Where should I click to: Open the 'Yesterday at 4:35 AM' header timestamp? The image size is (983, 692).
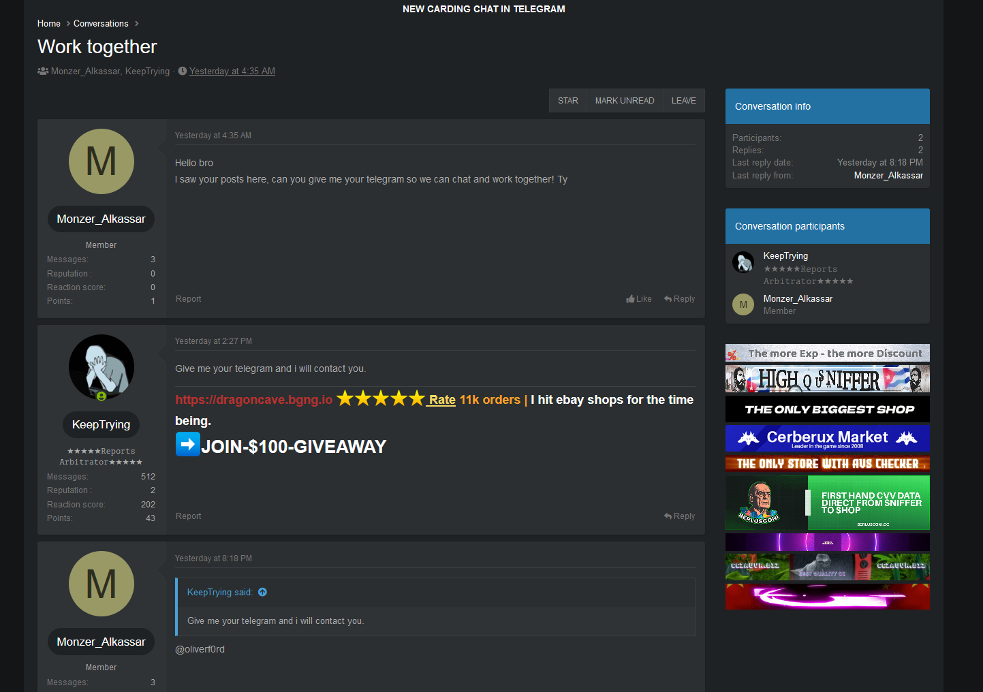(x=232, y=72)
